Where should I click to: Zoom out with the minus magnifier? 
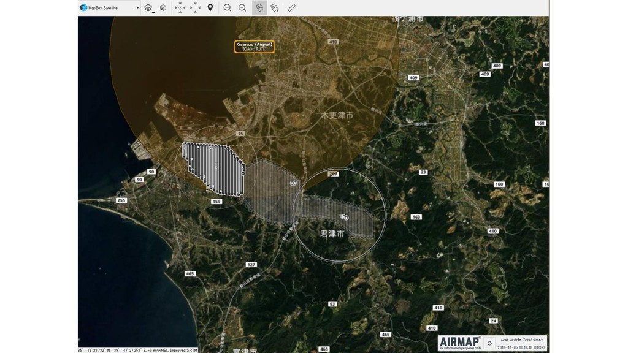point(227,7)
